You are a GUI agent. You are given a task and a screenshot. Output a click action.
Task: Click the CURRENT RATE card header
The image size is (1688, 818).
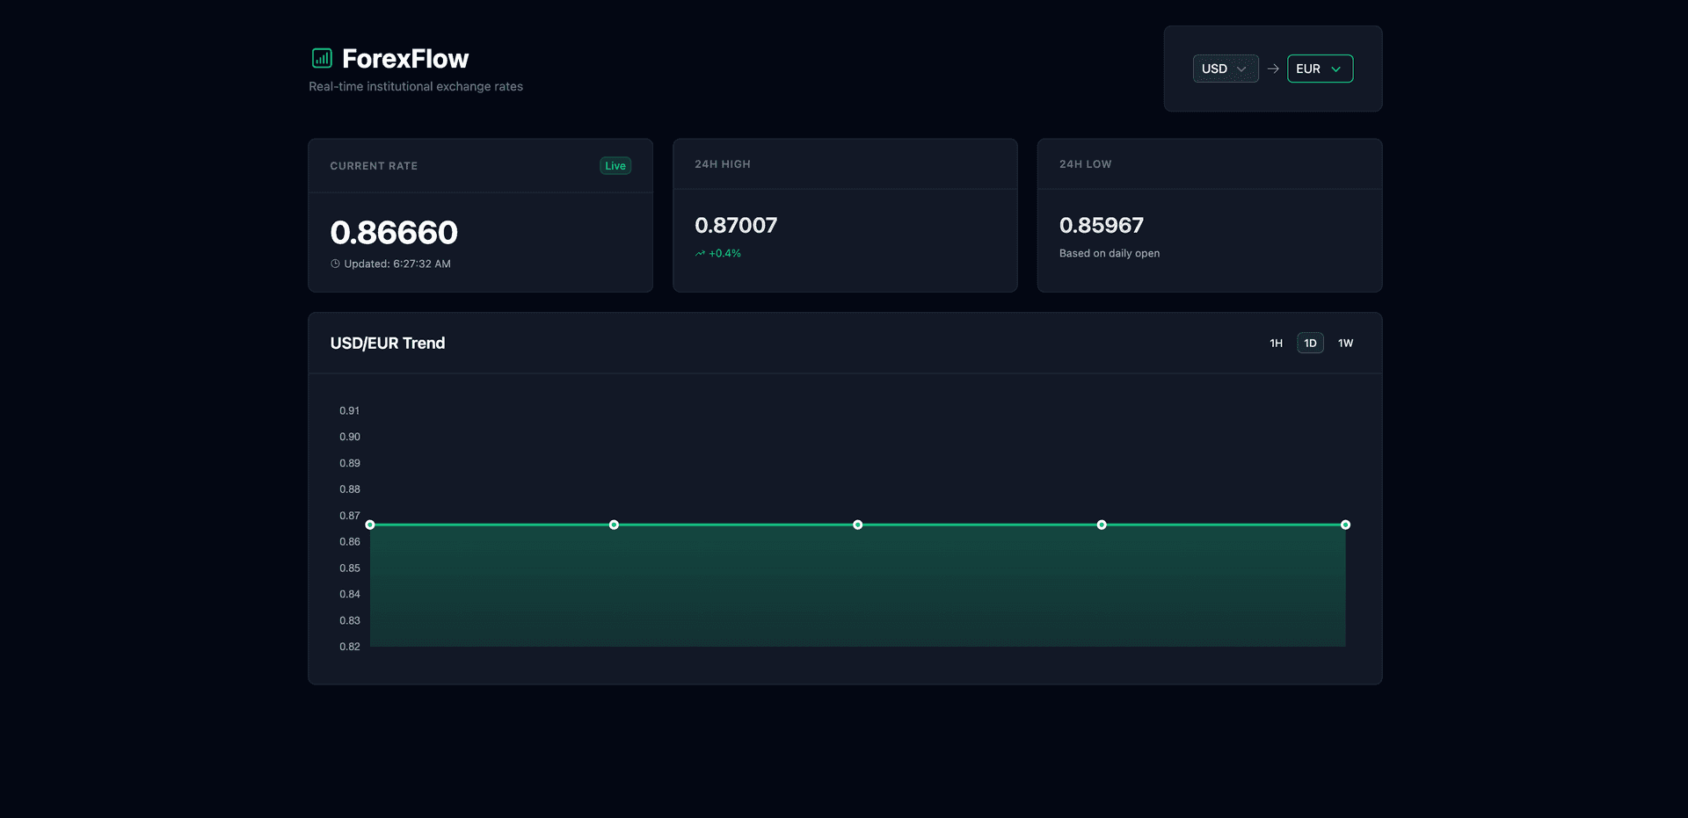point(374,165)
